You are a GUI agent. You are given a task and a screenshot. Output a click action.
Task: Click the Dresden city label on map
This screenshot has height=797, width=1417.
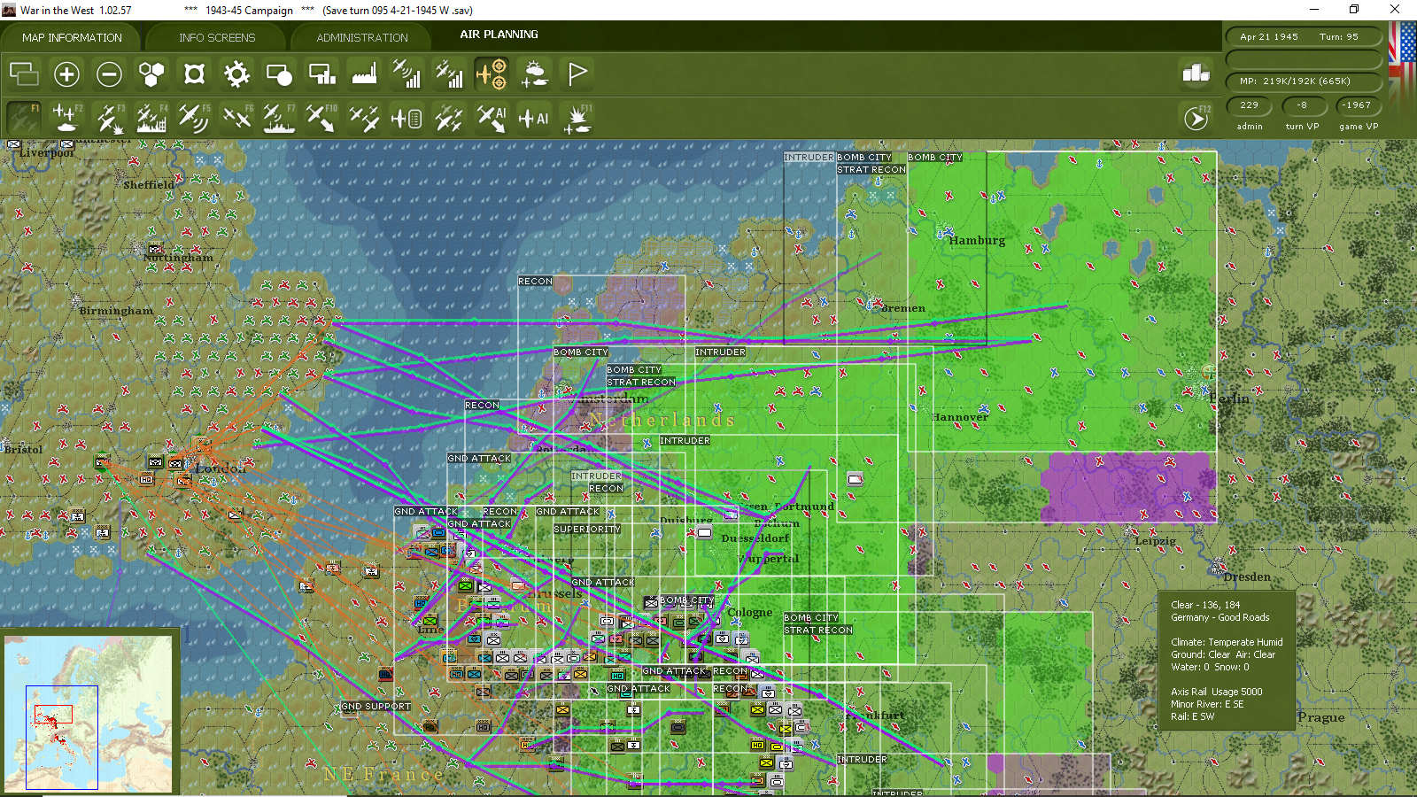pos(1247,576)
